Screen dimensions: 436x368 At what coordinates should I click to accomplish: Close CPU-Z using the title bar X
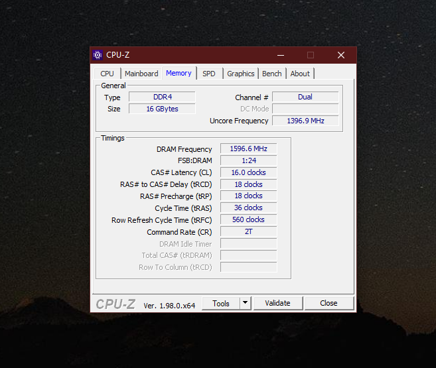click(341, 55)
